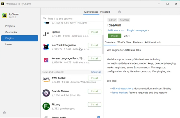Open the Issue tracker link
The width and height of the screenshot is (180, 118).
120,93
